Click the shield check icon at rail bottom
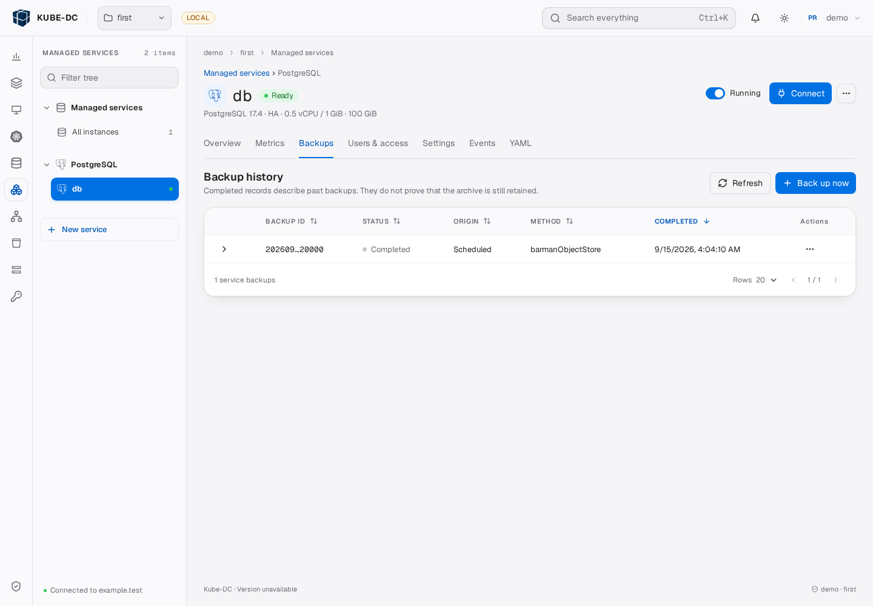873x606 pixels. [16, 586]
